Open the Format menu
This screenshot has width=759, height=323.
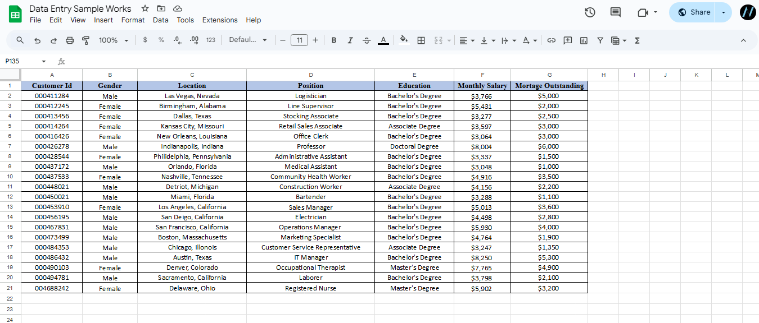tap(133, 20)
